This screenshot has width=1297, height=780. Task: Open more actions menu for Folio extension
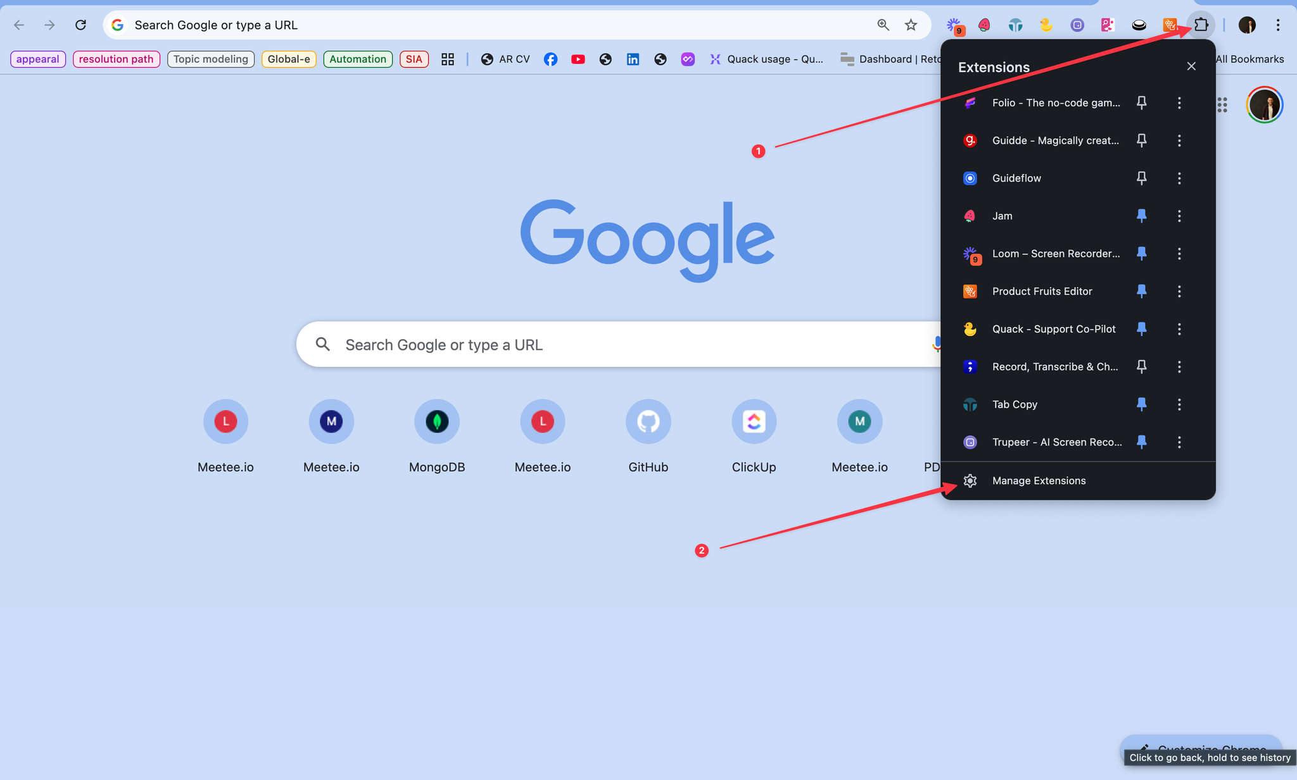coord(1179,103)
